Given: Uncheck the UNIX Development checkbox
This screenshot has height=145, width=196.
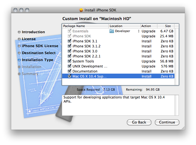Looking at the screenshot, I should [69, 66].
